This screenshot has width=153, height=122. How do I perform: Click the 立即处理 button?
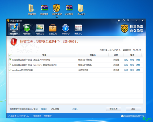click(114, 109)
